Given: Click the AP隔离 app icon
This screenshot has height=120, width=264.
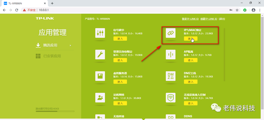Looking at the screenshot, I should (x=170, y=54).
